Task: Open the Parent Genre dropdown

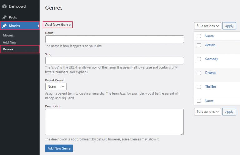Action: (x=56, y=87)
